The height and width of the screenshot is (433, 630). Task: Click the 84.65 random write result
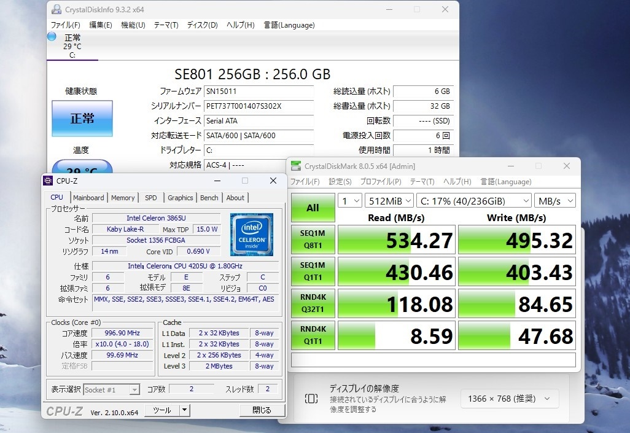516,303
